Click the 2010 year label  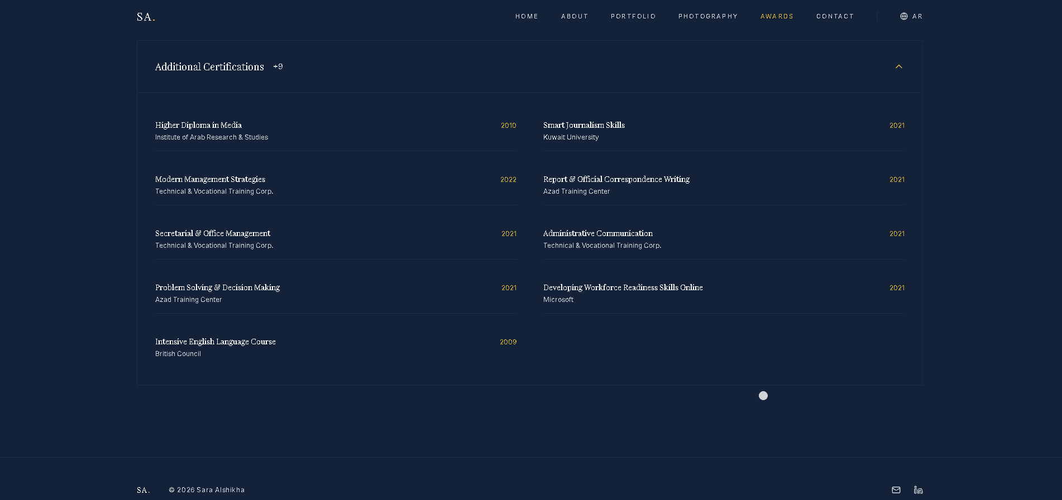(x=509, y=126)
